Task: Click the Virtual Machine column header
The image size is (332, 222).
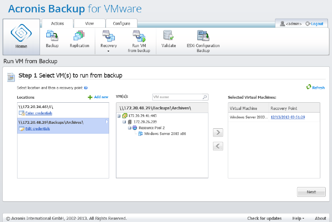Action: coord(248,108)
